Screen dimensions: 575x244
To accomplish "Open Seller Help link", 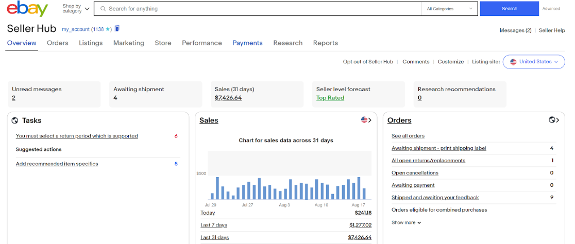I will [x=552, y=30].
